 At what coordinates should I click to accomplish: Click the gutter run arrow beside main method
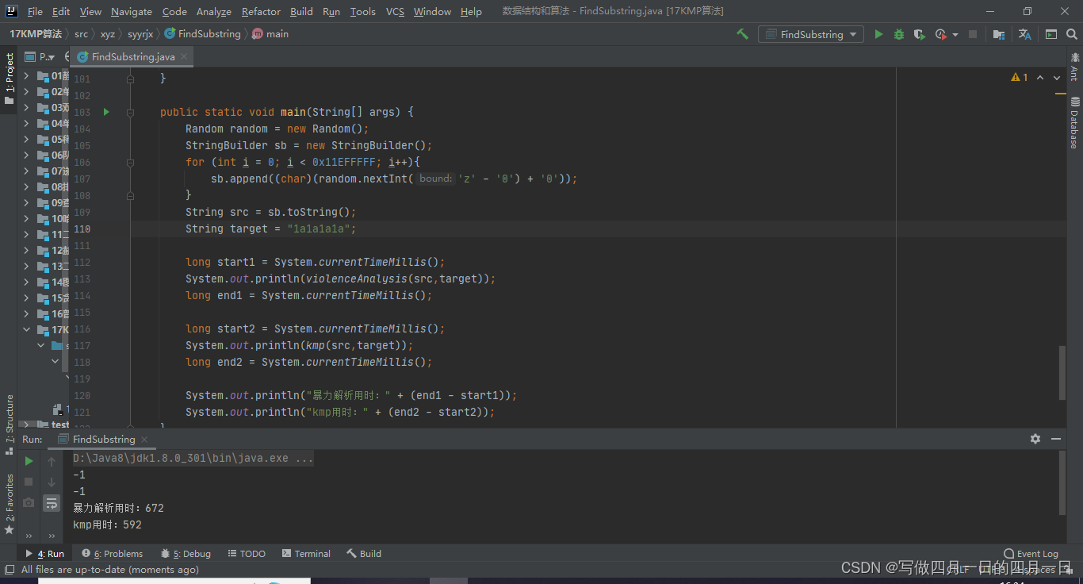[x=106, y=113]
